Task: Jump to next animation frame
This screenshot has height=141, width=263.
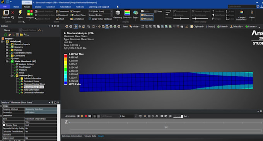Action: pyautogui.click(x=90, y=116)
